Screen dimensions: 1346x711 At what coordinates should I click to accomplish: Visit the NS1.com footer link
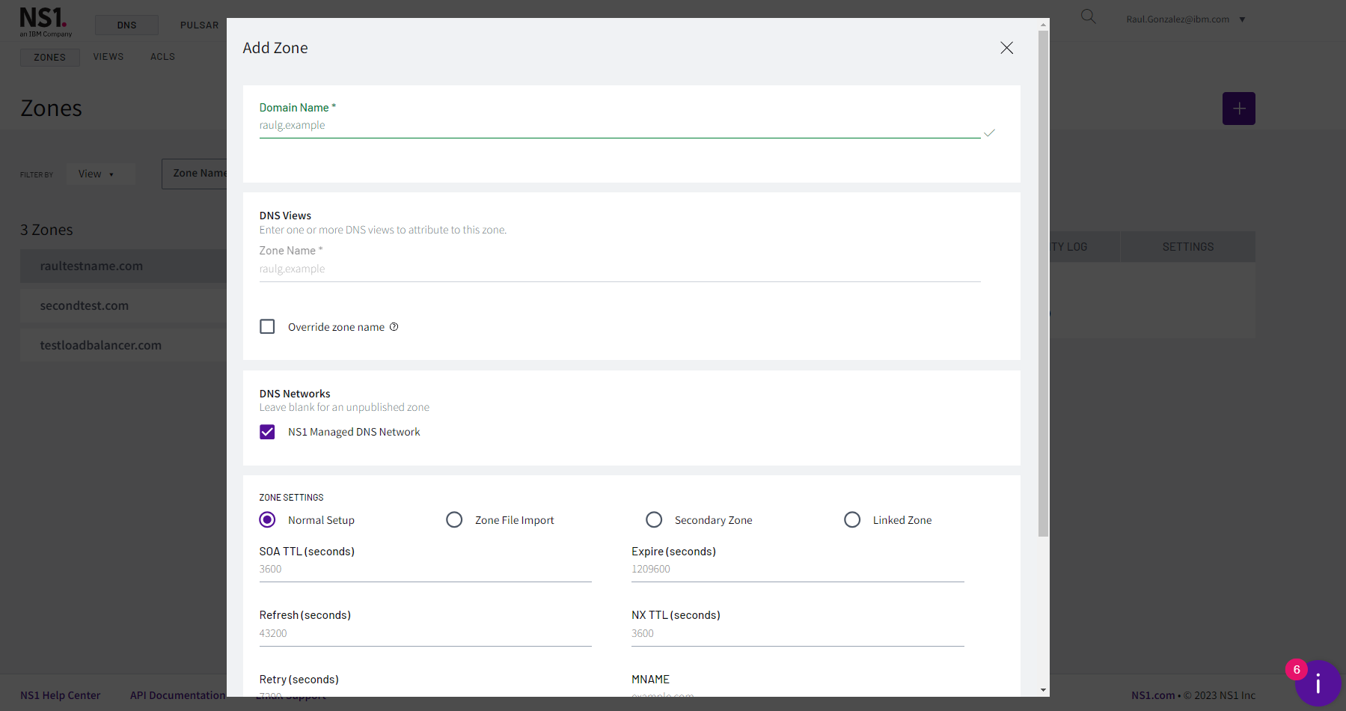tap(1153, 695)
